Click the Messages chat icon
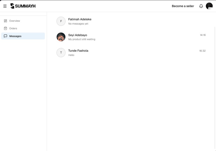Image resolution: width=216 pixels, height=151 pixels. (5, 36)
